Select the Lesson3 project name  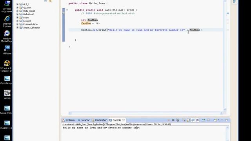27,21
